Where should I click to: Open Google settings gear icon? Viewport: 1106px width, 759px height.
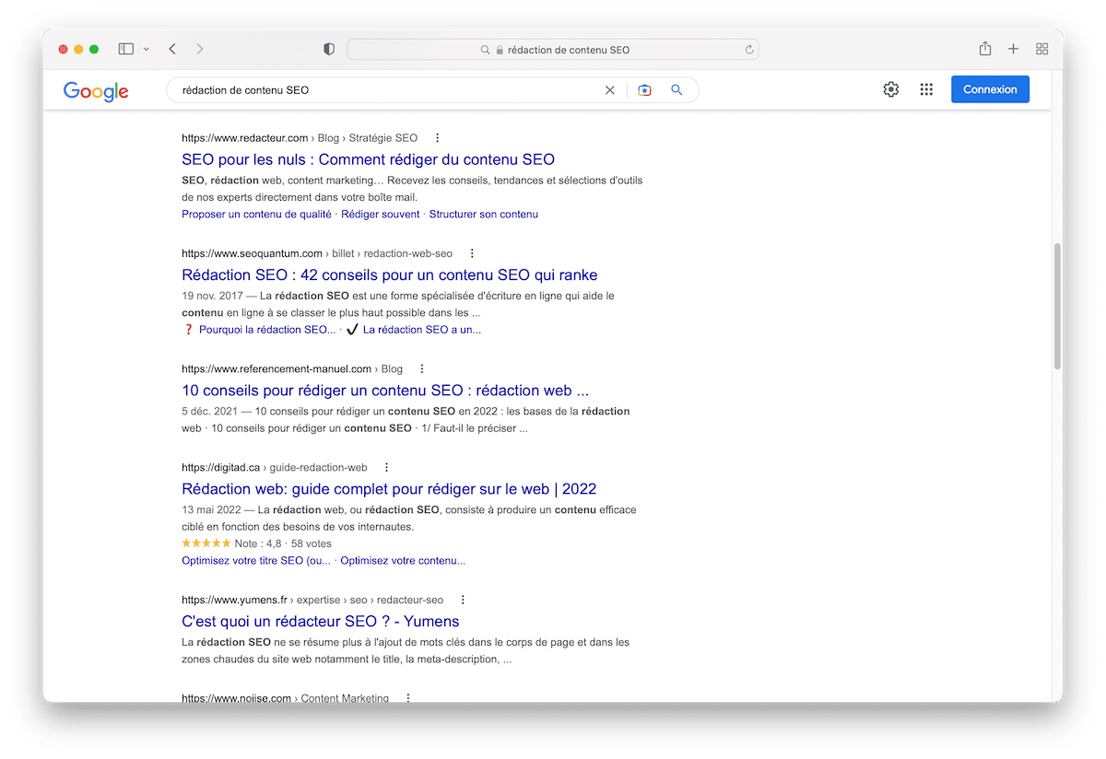890,89
